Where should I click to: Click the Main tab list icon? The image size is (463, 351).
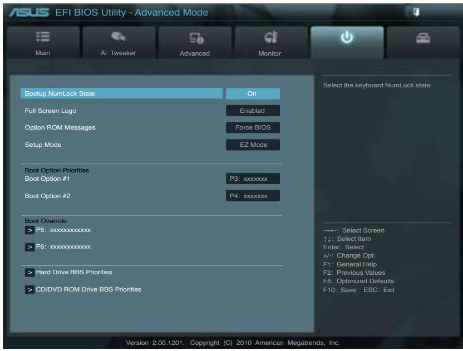coord(43,37)
